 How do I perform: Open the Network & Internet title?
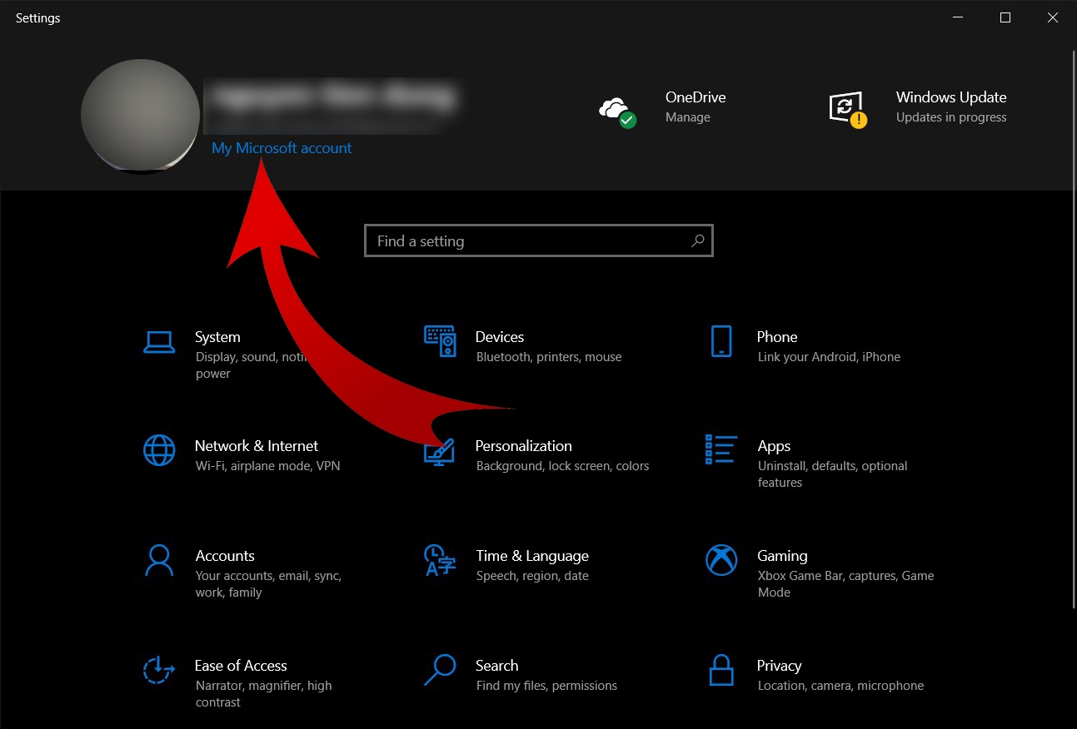point(257,446)
